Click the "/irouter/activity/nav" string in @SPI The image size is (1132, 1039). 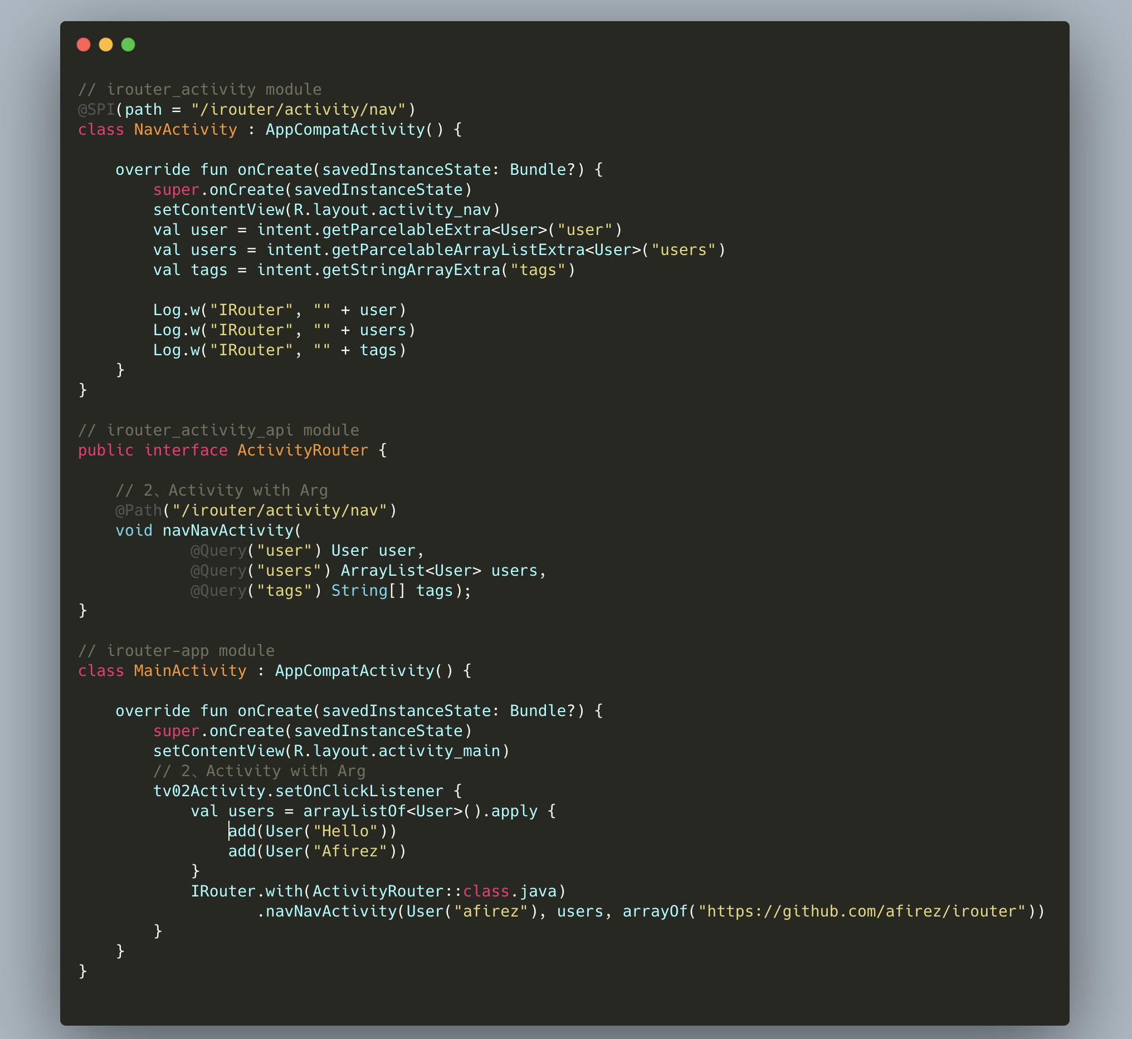click(298, 110)
